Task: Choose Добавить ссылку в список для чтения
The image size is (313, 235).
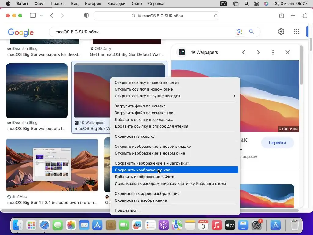Action: [175, 126]
